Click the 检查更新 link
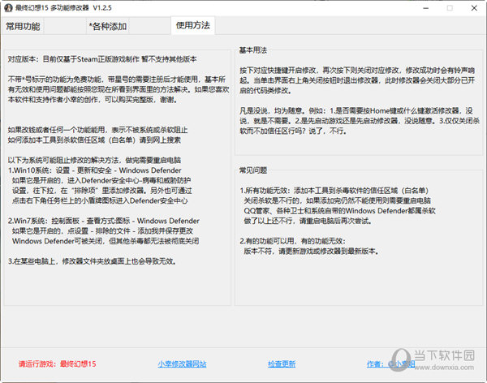 (282, 364)
